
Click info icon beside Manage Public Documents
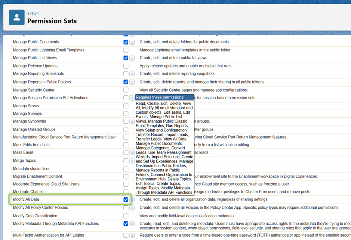132,42
